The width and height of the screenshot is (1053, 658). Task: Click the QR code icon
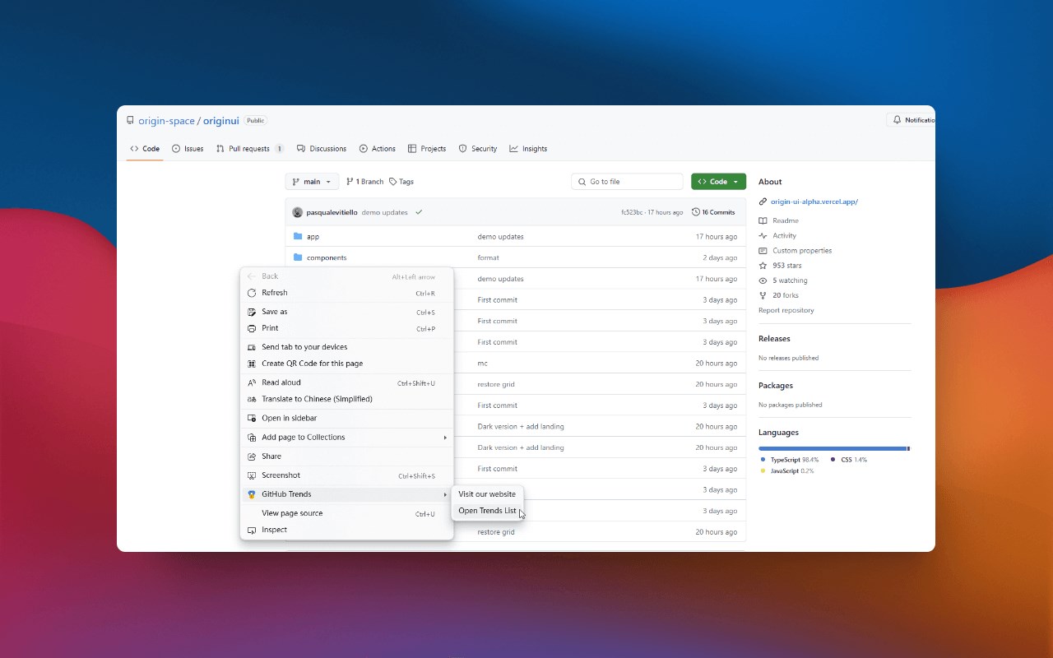point(252,364)
